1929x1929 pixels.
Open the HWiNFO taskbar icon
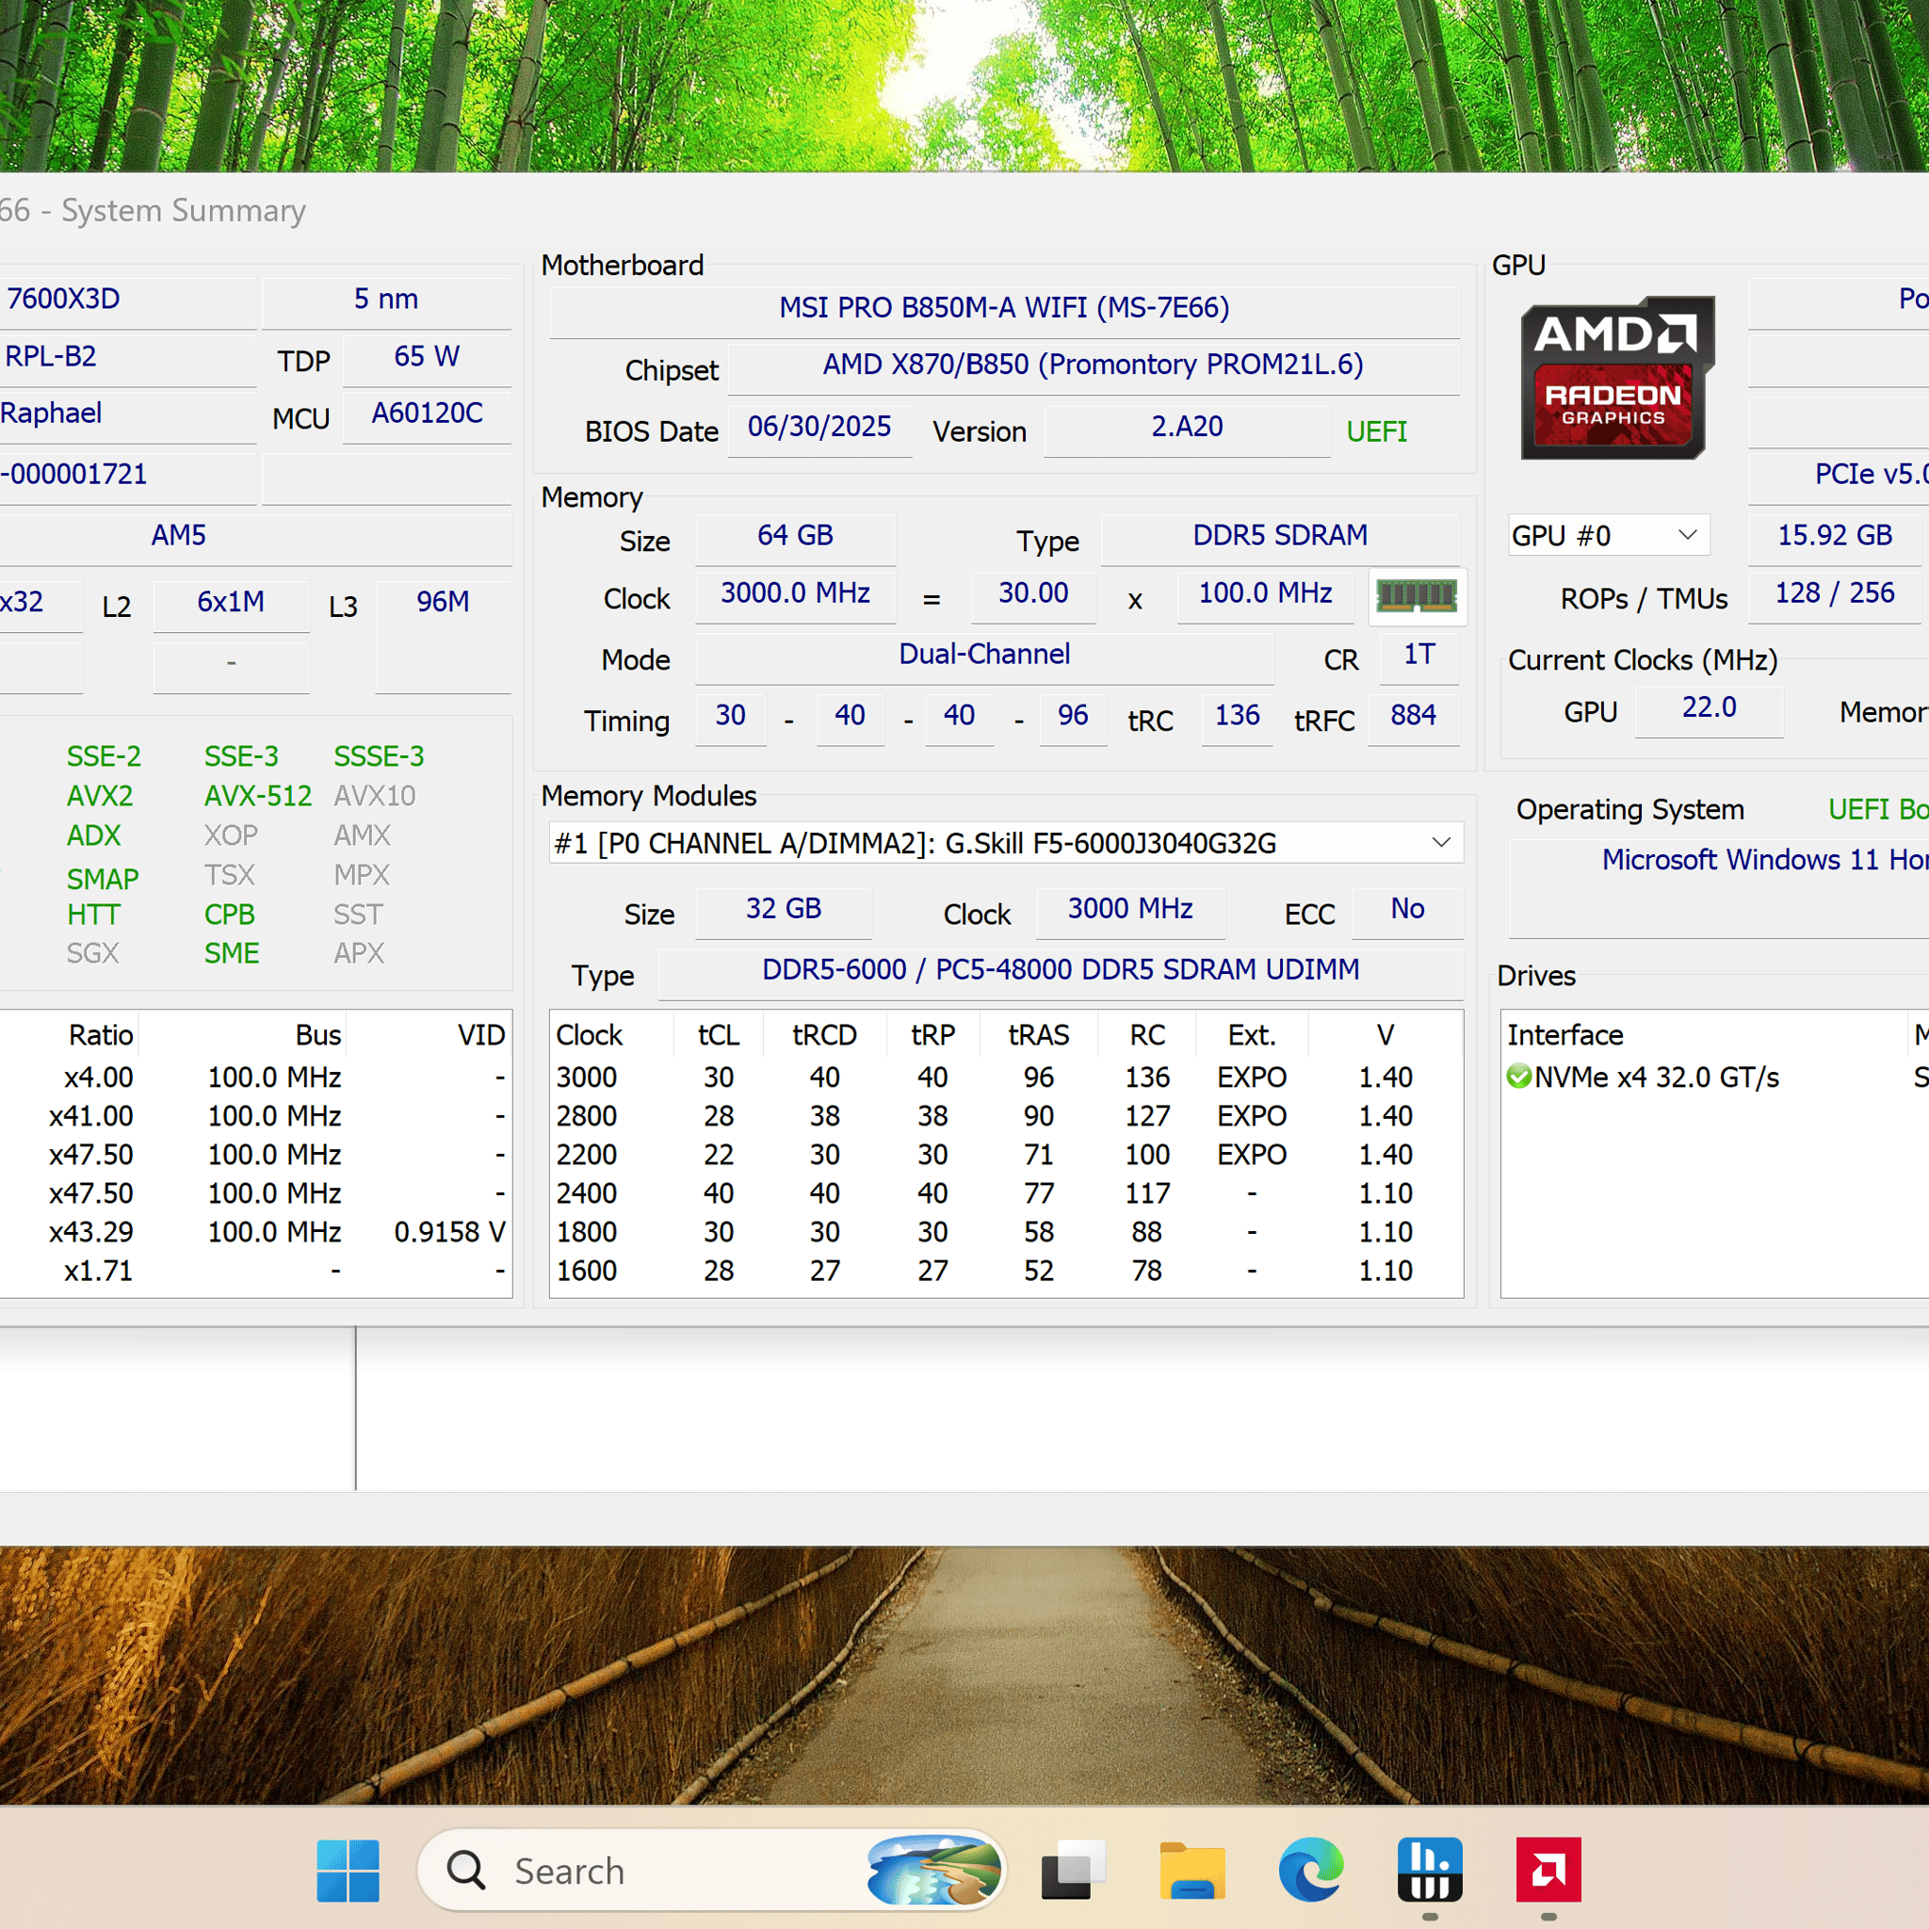[x=1430, y=1870]
